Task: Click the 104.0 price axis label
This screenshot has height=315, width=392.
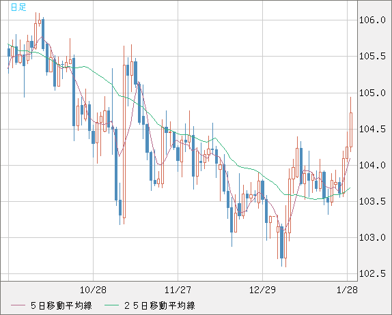Action: [x=372, y=165]
